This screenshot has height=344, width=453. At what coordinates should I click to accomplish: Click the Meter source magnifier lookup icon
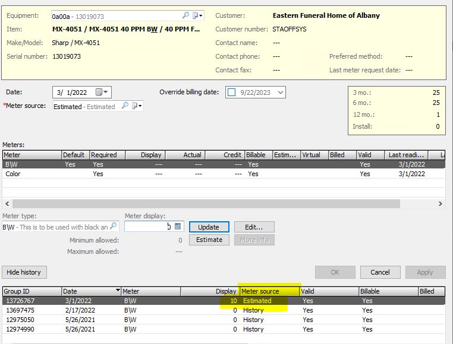click(125, 106)
